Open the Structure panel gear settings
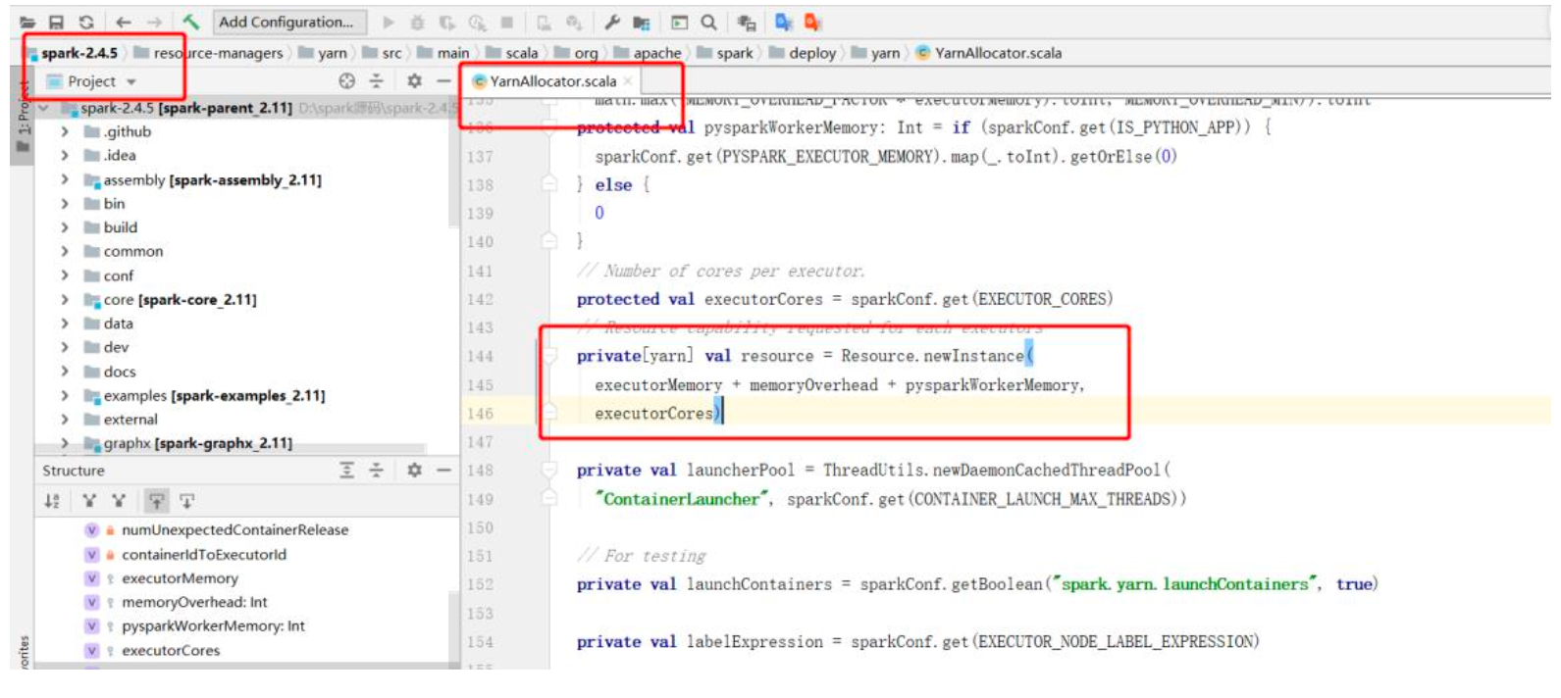 (x=414, y=471)
